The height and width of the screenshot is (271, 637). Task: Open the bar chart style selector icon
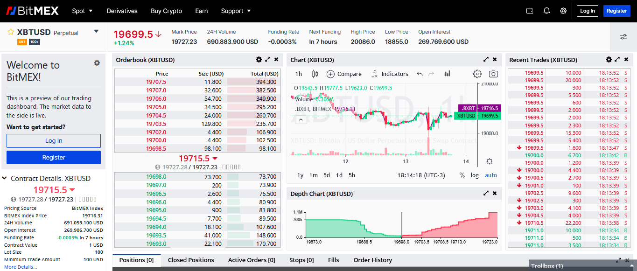447,74
